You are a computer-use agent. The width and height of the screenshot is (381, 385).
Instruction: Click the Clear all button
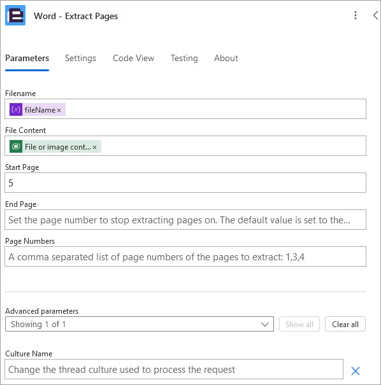tap(345, 324)
